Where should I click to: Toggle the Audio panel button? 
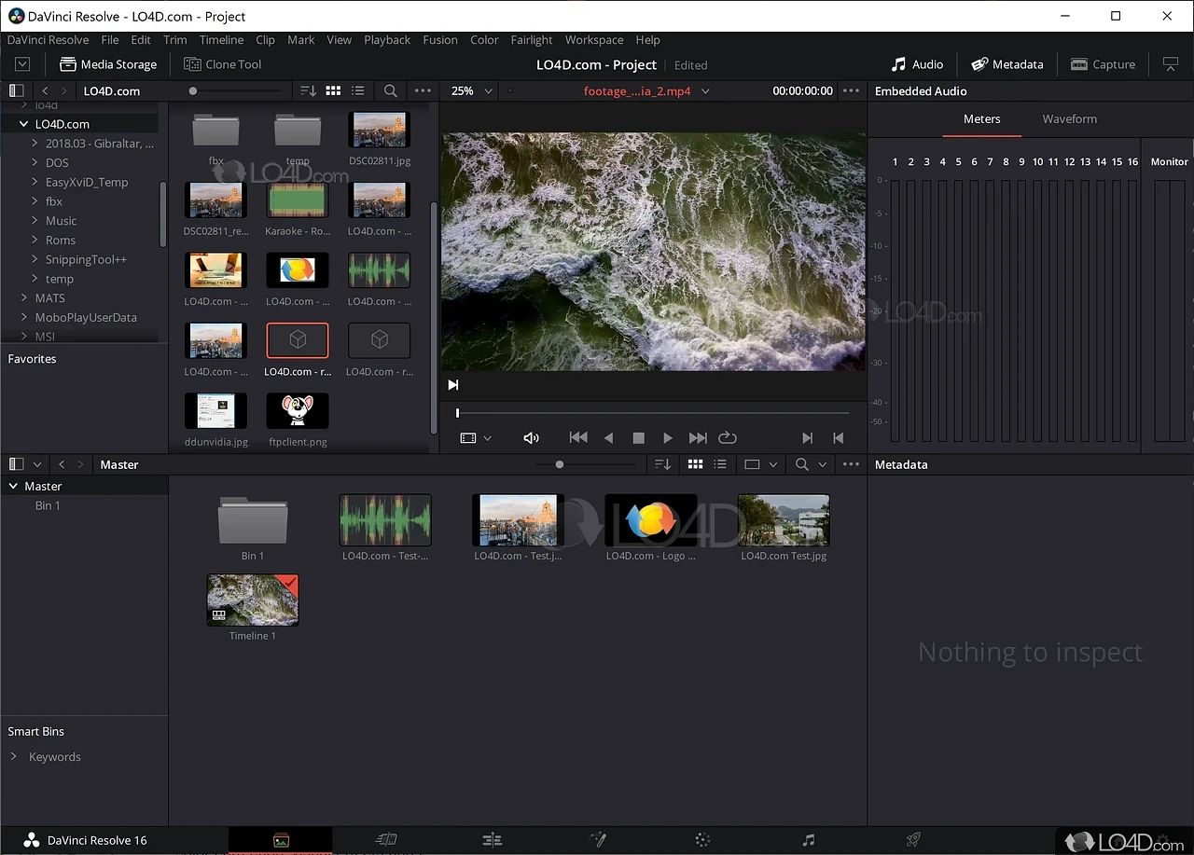917,64
